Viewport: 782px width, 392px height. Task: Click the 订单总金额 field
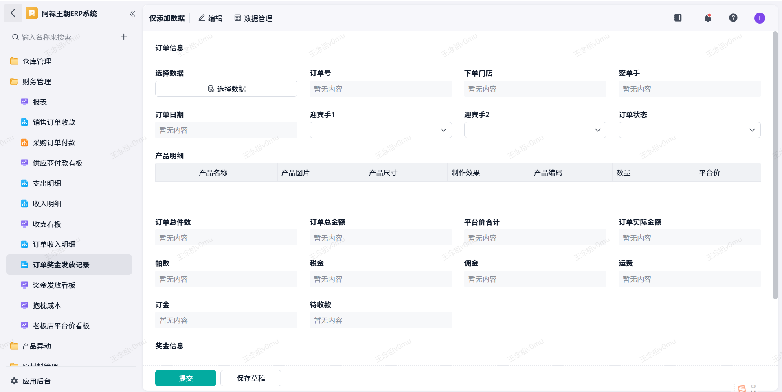(380, 238)
